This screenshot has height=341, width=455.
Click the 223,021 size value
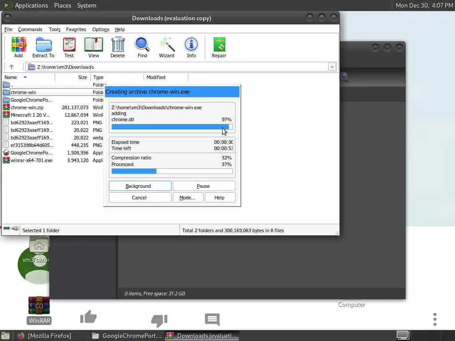click(80, 123)
